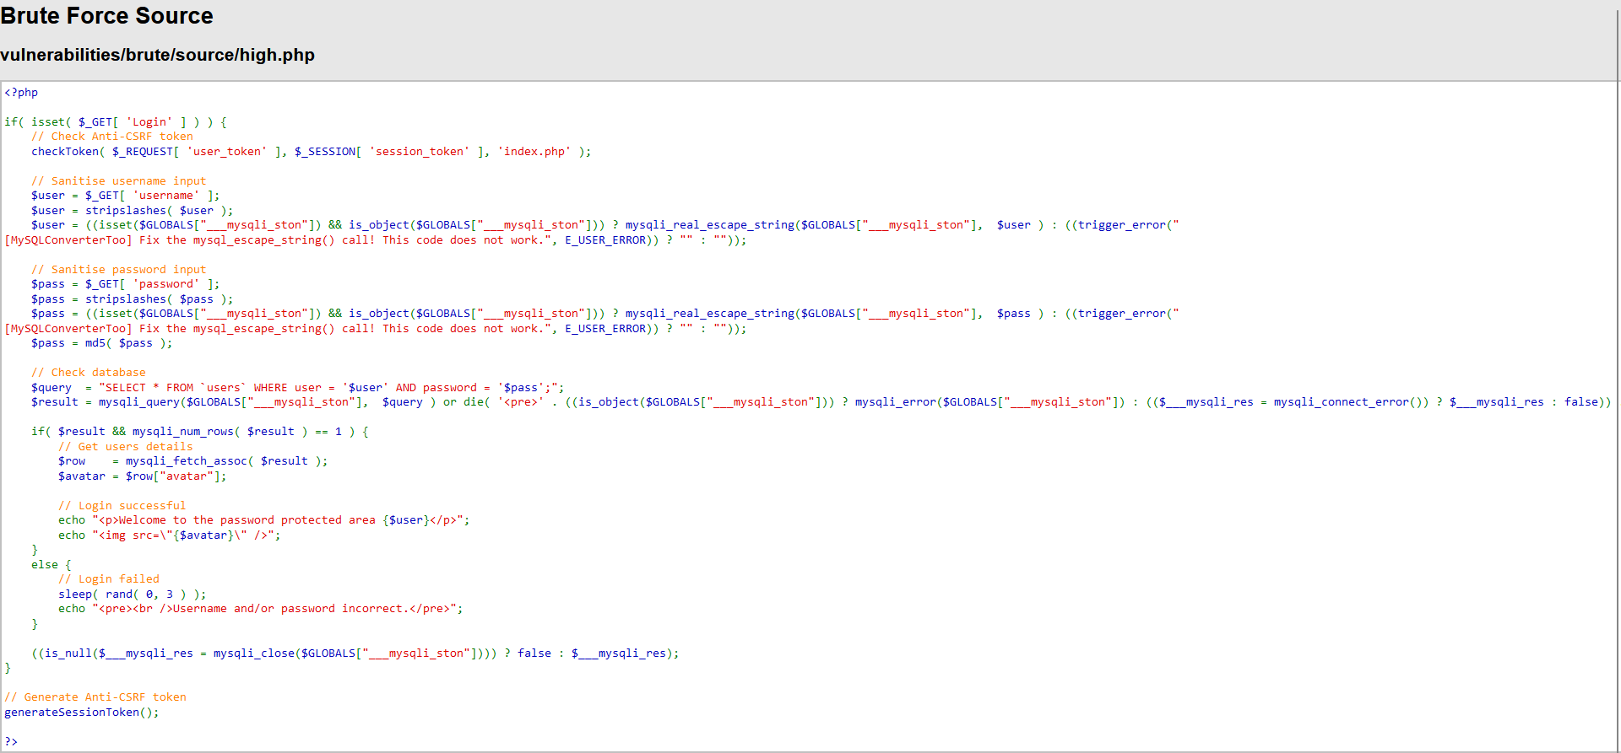Click the '?>' closing PHP tag

11,742
